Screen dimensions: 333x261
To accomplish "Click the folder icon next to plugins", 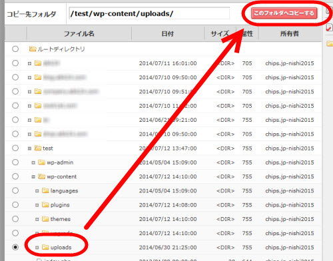I will pyautogui.click(x=45, y=205).
